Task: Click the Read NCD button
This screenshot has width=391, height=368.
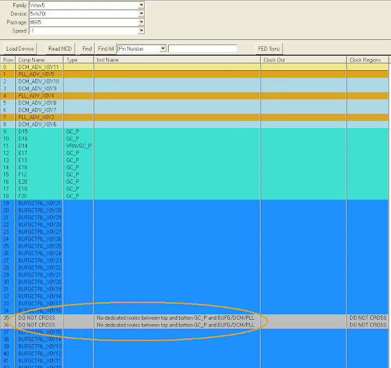Action: point(60,49)
